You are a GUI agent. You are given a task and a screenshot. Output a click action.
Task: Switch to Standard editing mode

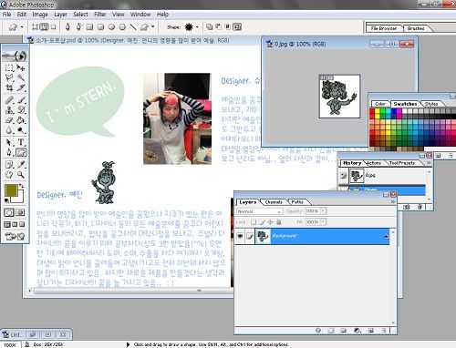9,212
